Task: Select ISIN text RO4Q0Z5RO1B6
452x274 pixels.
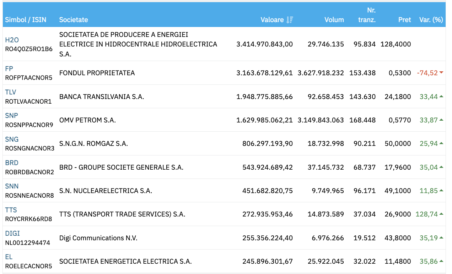Action: pyautogui.click(x=29, y=49)
